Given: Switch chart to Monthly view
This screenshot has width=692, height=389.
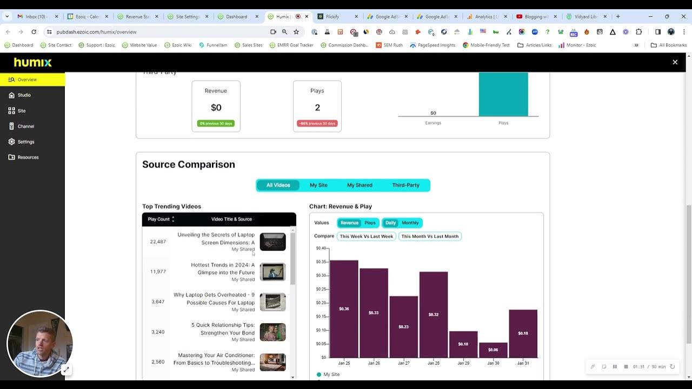Looking at the screenshot, I should (410, 223).
